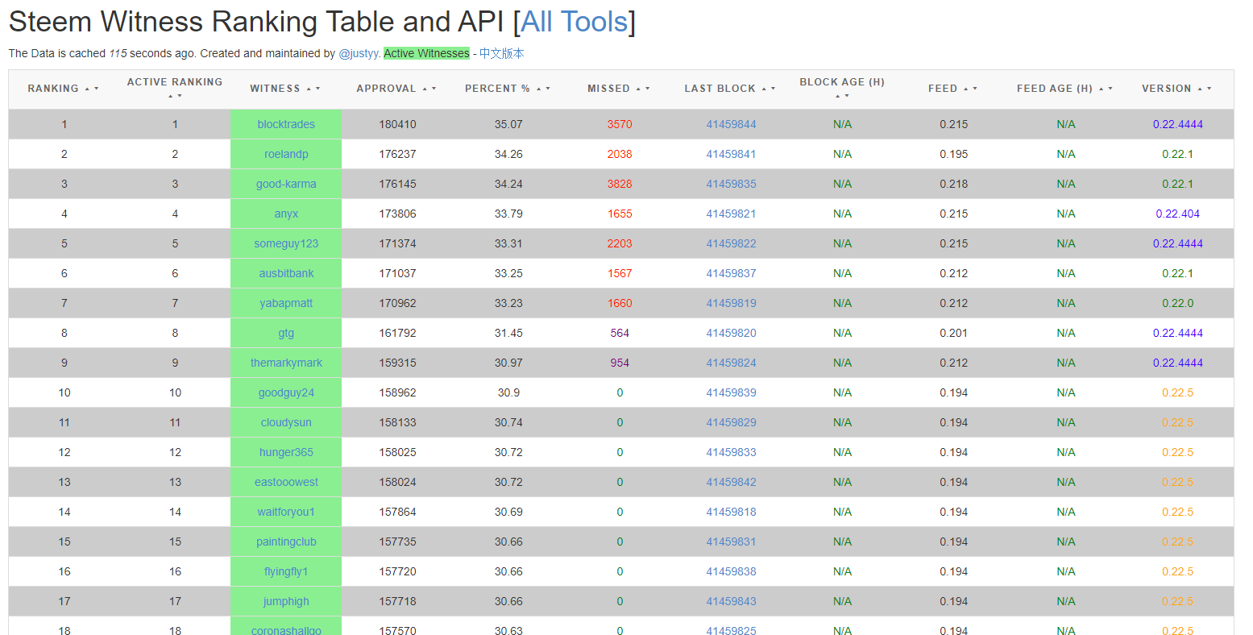Click missed count 564 in gtg row
This screenshot has height=635, width=1253.
pyautogui.click(x=620, y=333)
